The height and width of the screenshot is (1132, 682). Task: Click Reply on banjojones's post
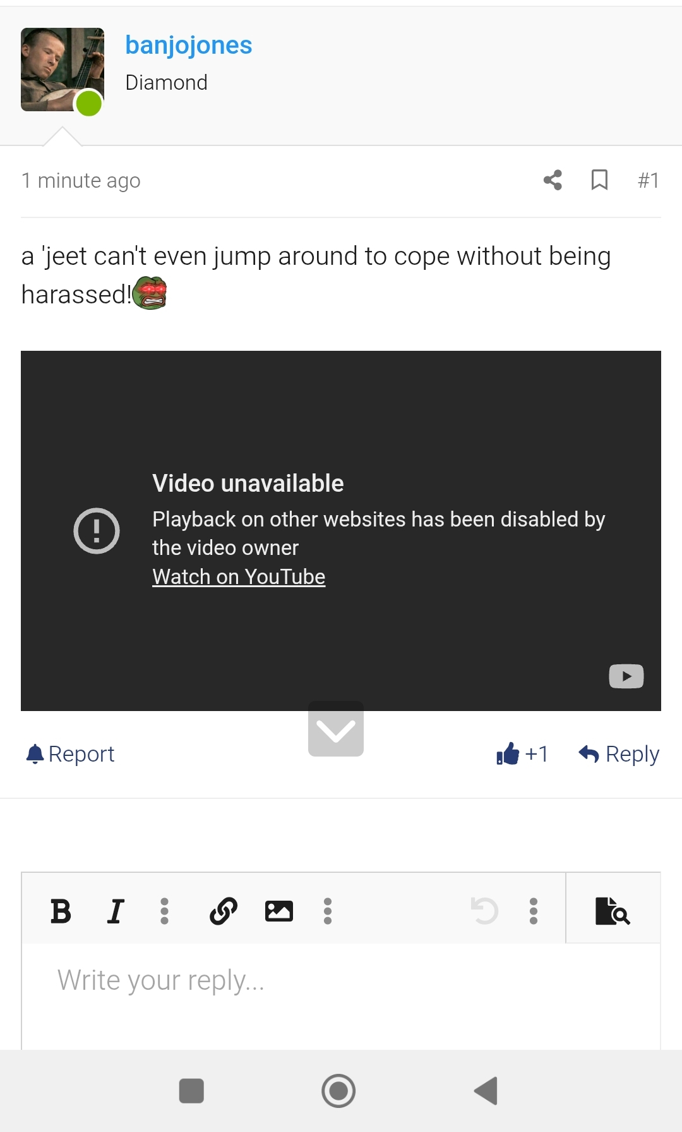619,753
